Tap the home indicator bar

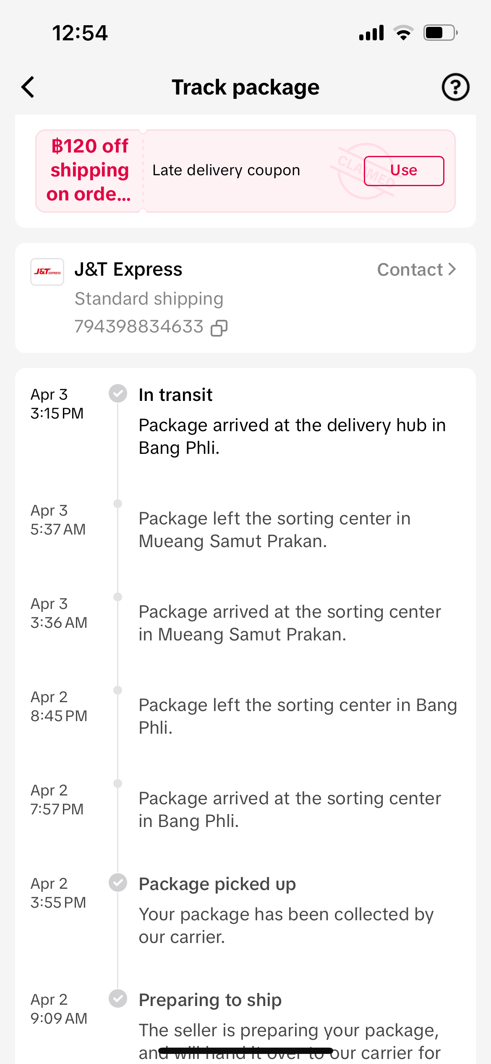[245, 1050]
